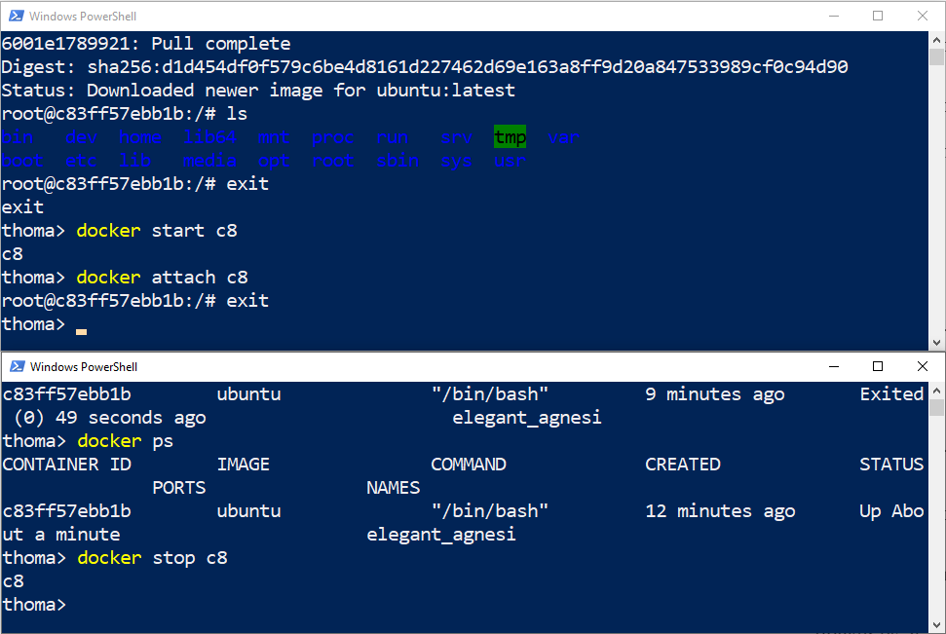946x634 pixels.
Task: Close the upper PowerShell window
Action: click(x=923, y=16)
